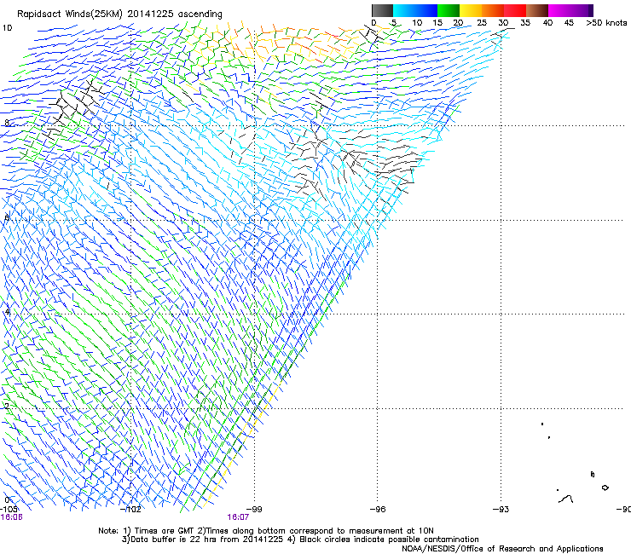Click the purple '16:06' time label
631x554 pixels.
point(11,517)
